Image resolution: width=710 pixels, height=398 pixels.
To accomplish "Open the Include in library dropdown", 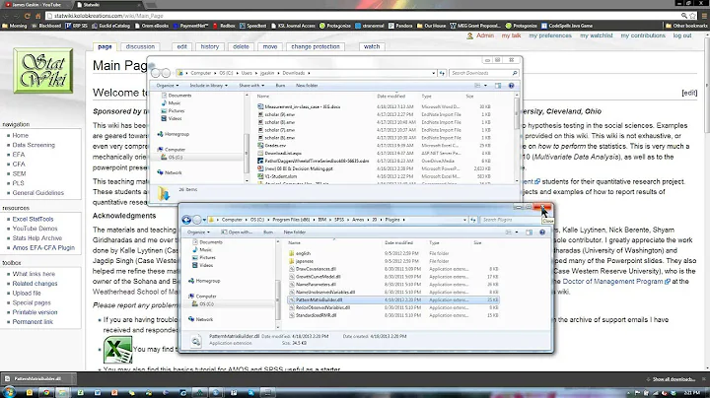I will point(208,86).
